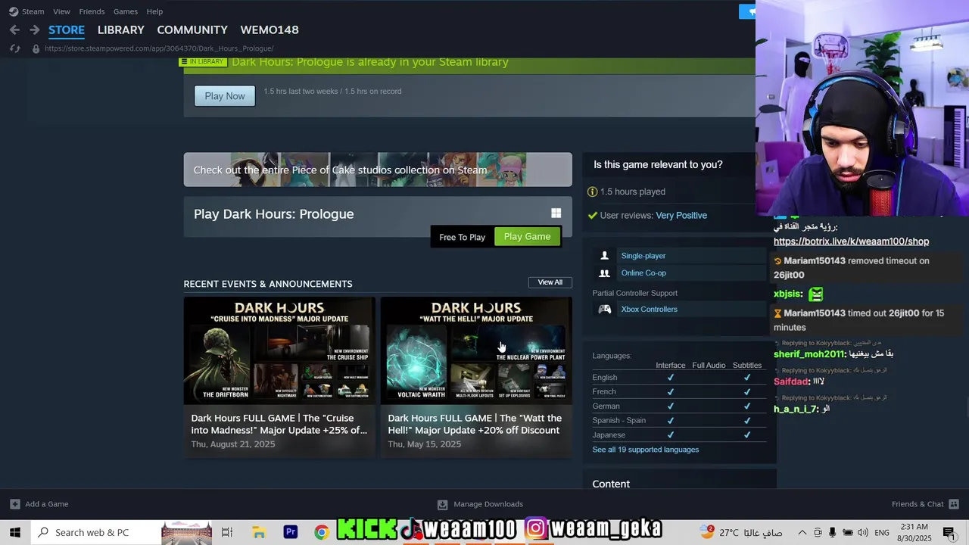This screenshot has width=969, height=545.
Task: Show hidden system tray icons
Action: pos(802,533)
